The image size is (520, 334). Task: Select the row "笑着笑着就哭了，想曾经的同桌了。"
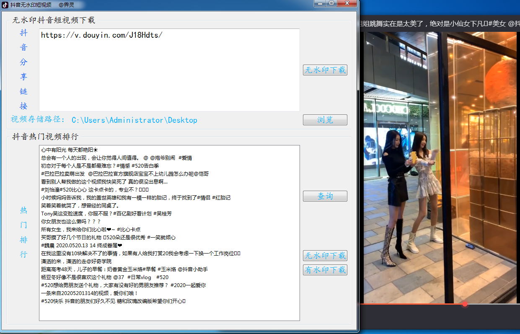(169, 205)
